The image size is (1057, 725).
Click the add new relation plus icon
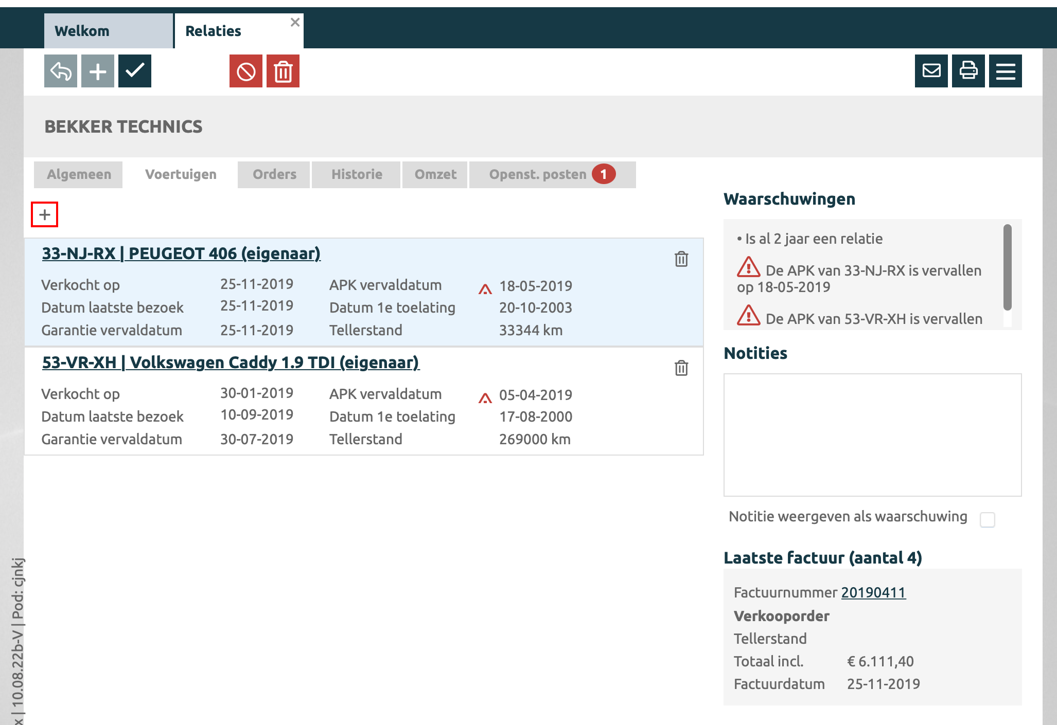coord(98,71)
